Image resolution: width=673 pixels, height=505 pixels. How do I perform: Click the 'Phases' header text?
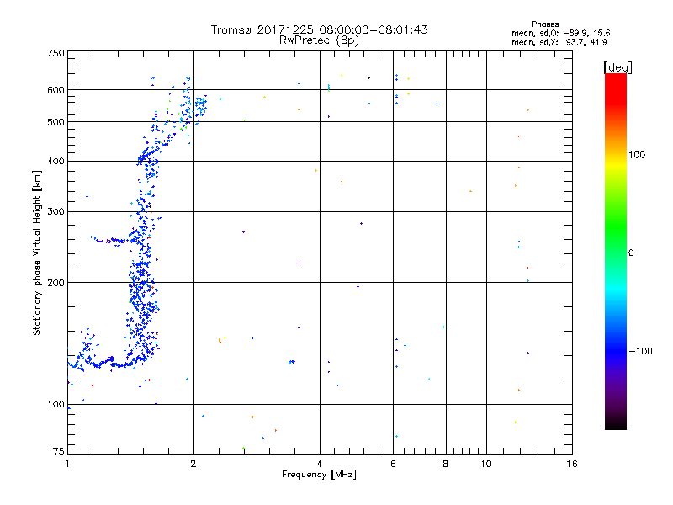coord(544,24)
